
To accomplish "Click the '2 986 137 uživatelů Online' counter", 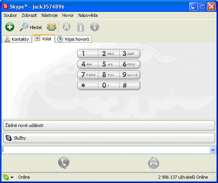I will [183, 177].
